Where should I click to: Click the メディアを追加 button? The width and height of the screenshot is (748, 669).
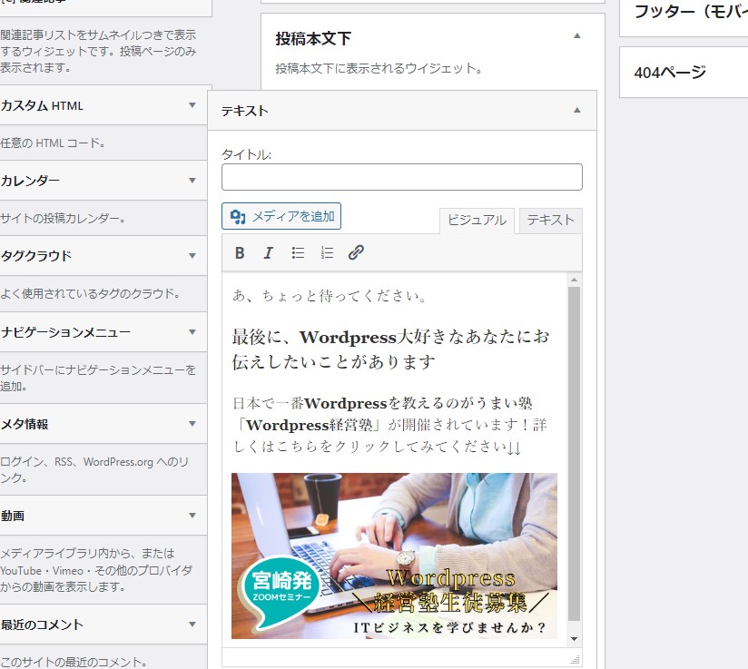point(281,216)
